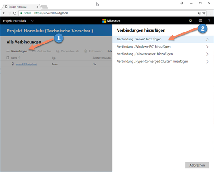214x172 pixels.
Task: Click the Verwalten als label
Action: click(x=70, y=51)
